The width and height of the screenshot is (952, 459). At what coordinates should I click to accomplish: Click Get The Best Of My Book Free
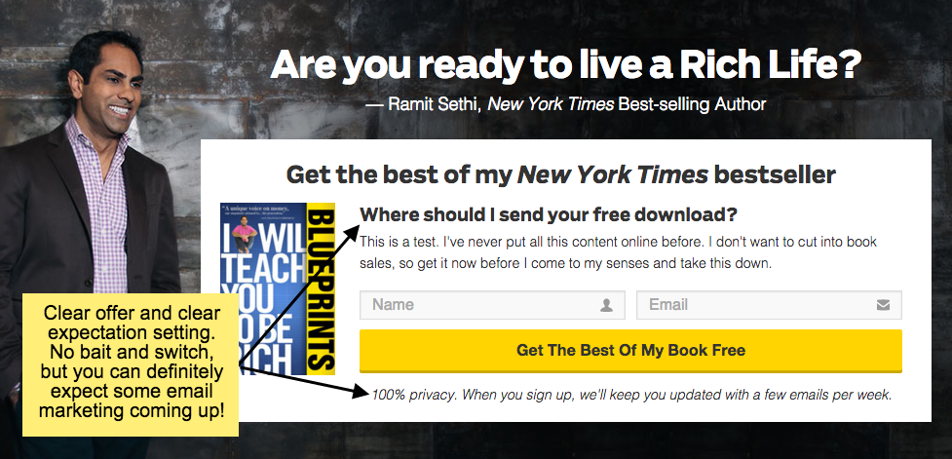[630, 350]
